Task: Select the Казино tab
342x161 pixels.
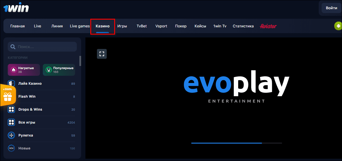Action: coord(102,26)
